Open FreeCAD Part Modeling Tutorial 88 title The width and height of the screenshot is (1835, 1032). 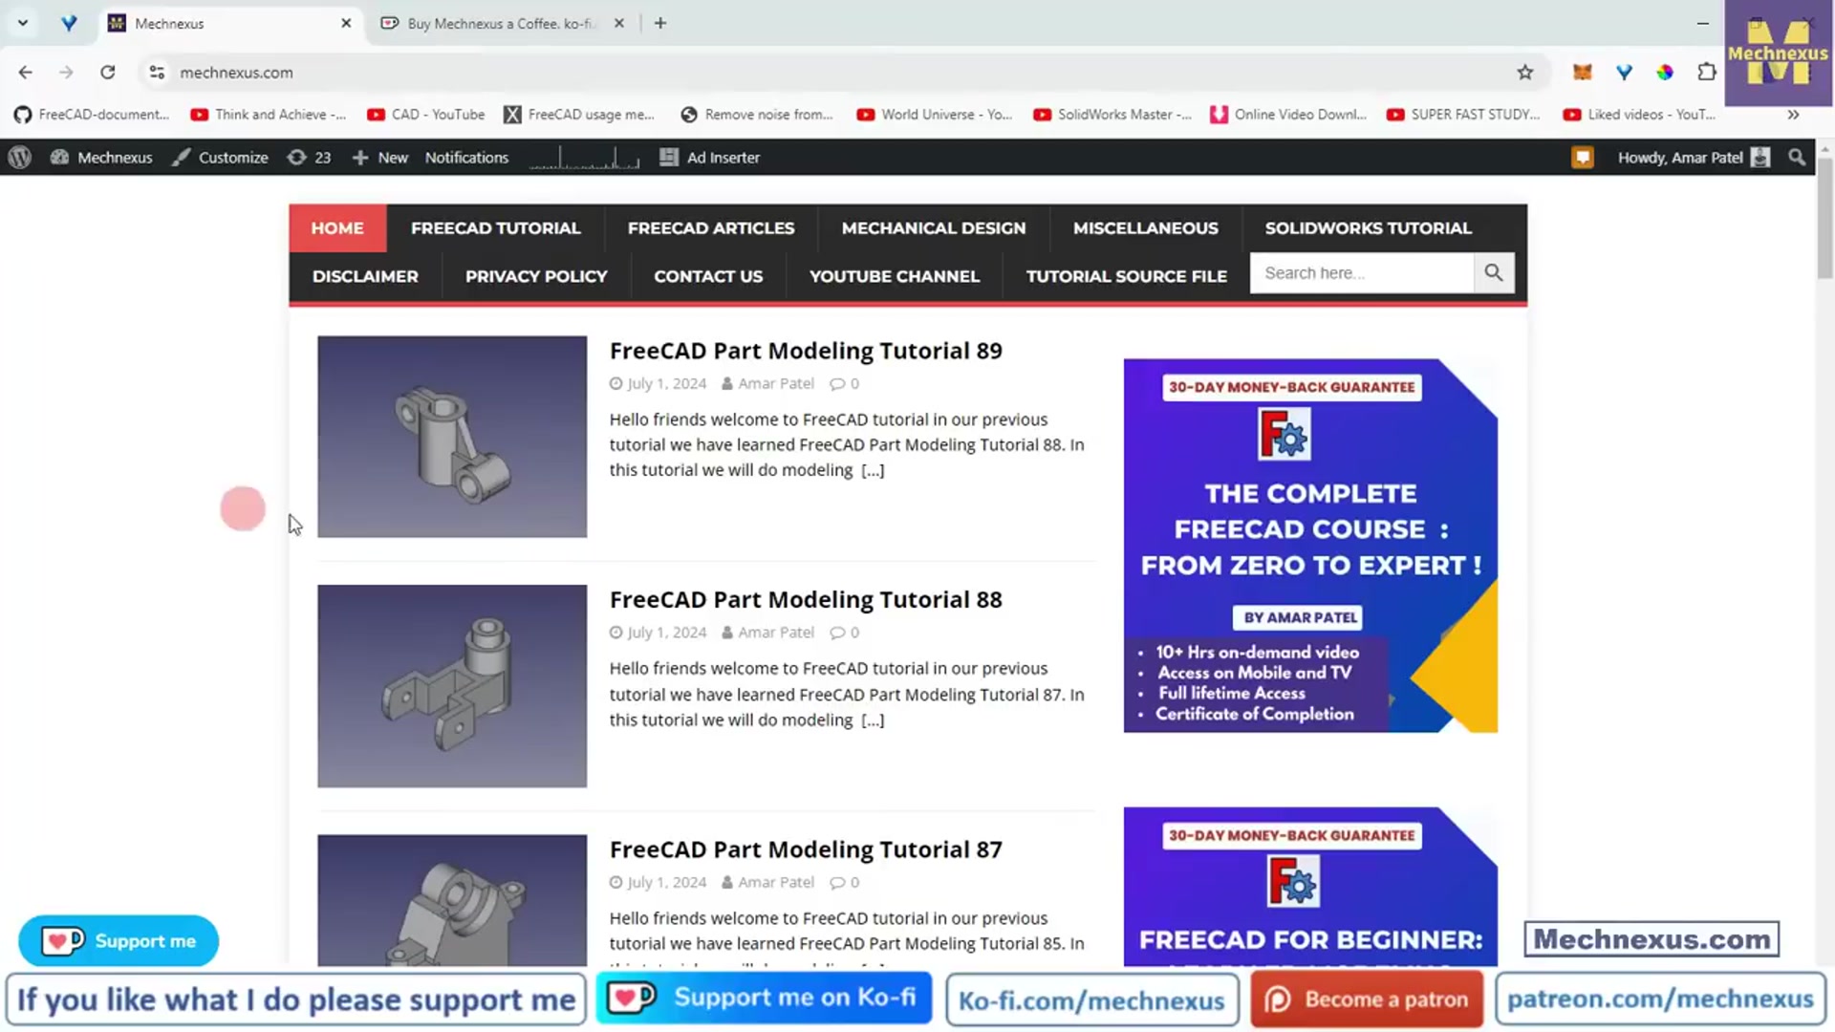tap(806, 600)
